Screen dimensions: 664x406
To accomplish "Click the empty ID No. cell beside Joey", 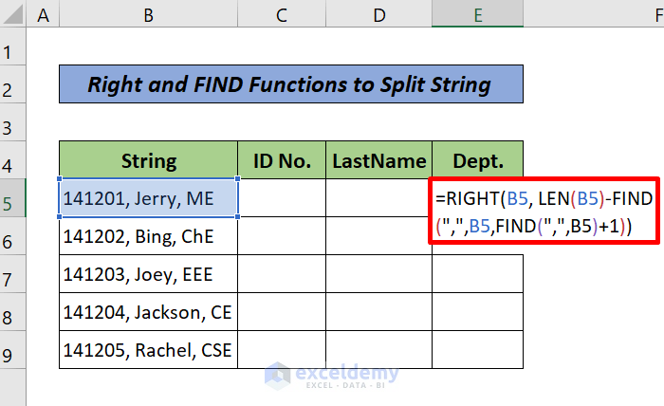I will tap(282, 275).
